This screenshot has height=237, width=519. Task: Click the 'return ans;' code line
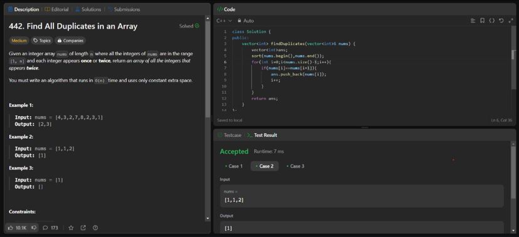[265, 98]
